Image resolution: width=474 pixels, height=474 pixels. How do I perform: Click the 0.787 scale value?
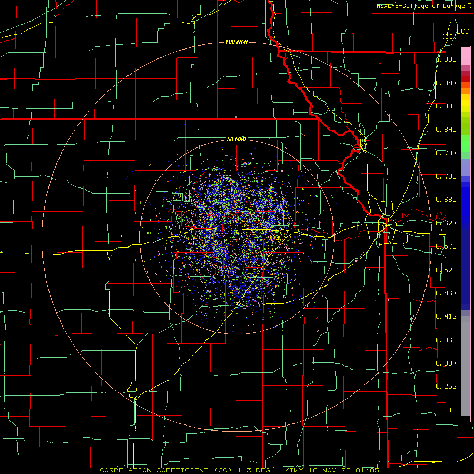446,153
